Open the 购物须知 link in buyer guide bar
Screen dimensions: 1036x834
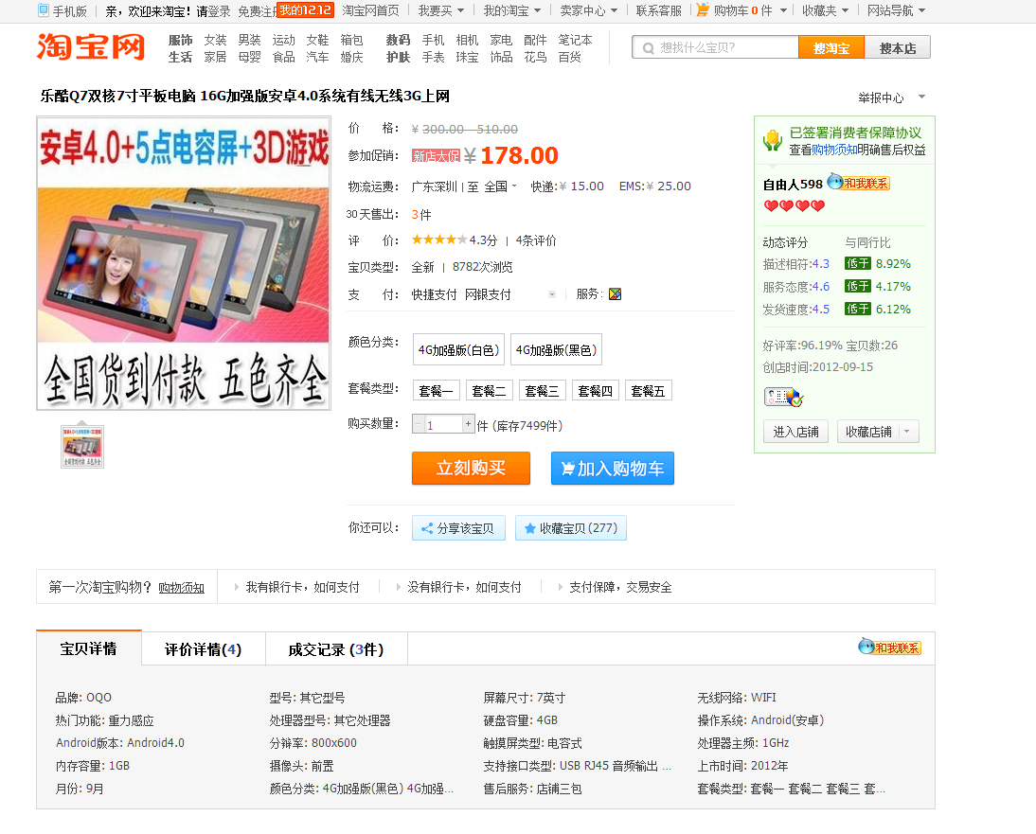(181, 587)
